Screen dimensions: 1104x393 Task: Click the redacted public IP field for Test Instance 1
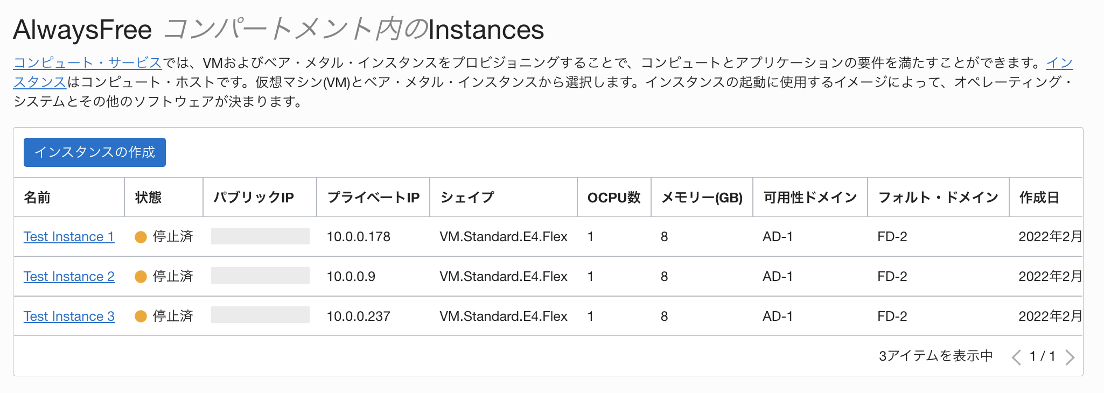[x=260, y=236]
